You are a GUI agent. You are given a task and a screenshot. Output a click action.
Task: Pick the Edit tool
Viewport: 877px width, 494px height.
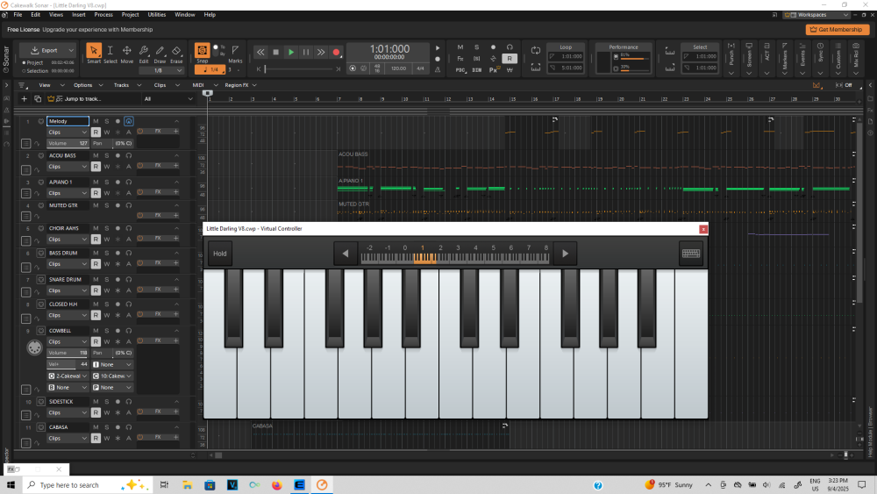[144, 51]
